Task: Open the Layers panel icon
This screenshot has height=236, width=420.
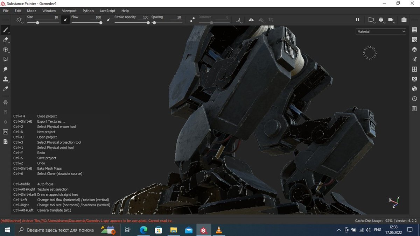Action: click(414, 50)
